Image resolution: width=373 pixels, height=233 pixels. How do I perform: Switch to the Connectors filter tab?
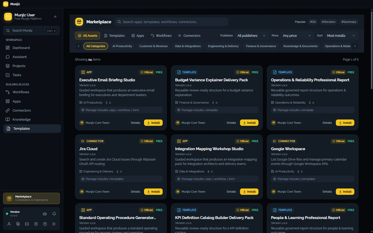coord(189,36)
